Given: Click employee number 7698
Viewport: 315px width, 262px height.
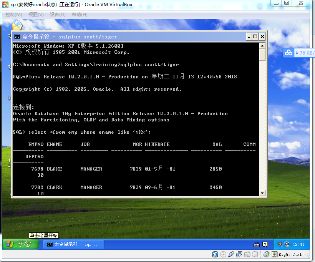Looking at the screenshot, I should tap(37, 169).
